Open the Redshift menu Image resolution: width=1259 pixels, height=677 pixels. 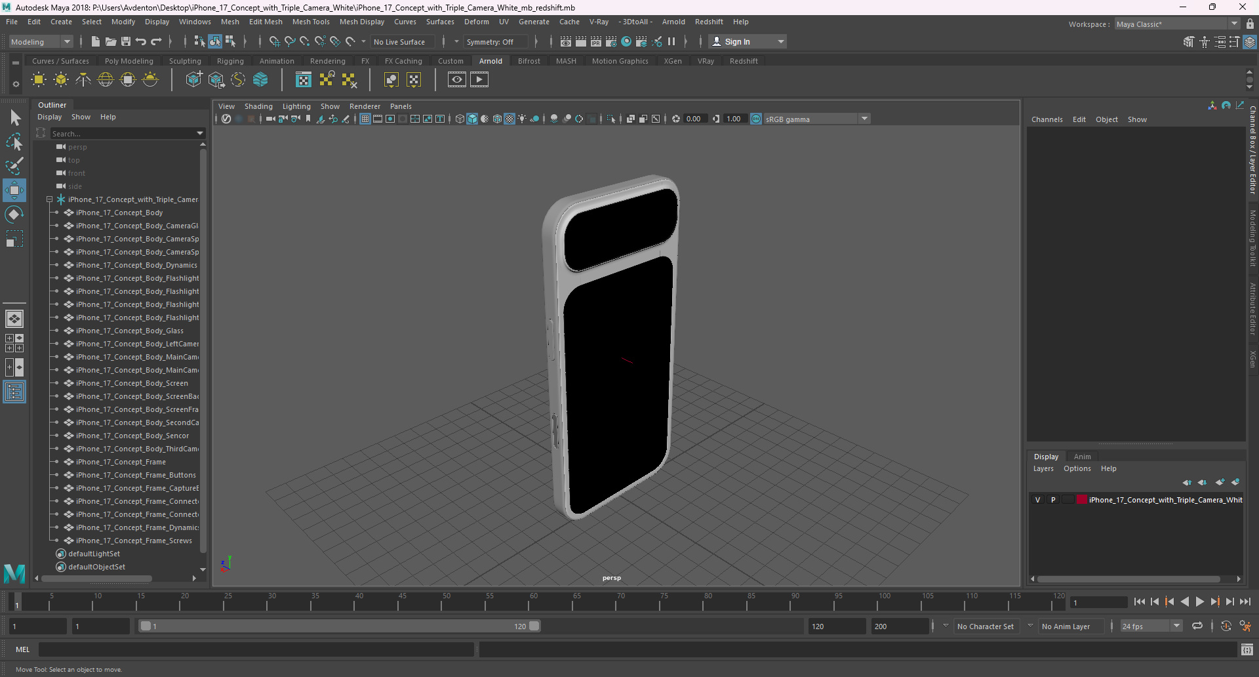point(709,22)
